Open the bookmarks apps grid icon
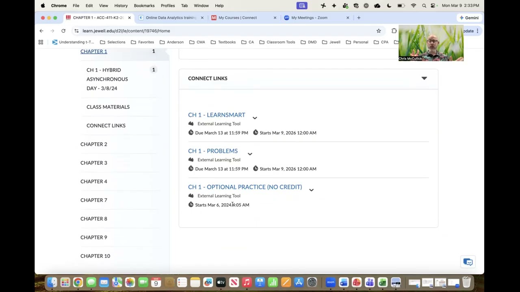This screenshot has height=292, width=520. pyautogui.click(x=41, y=42)
